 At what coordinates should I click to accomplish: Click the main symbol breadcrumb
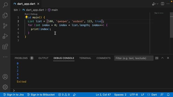(x=53, y=10)
